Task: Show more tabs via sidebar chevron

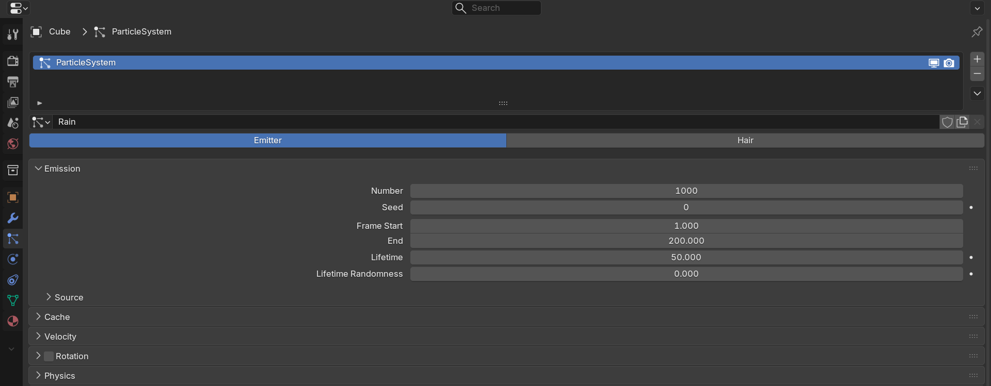Action: (x=11, y=349)
